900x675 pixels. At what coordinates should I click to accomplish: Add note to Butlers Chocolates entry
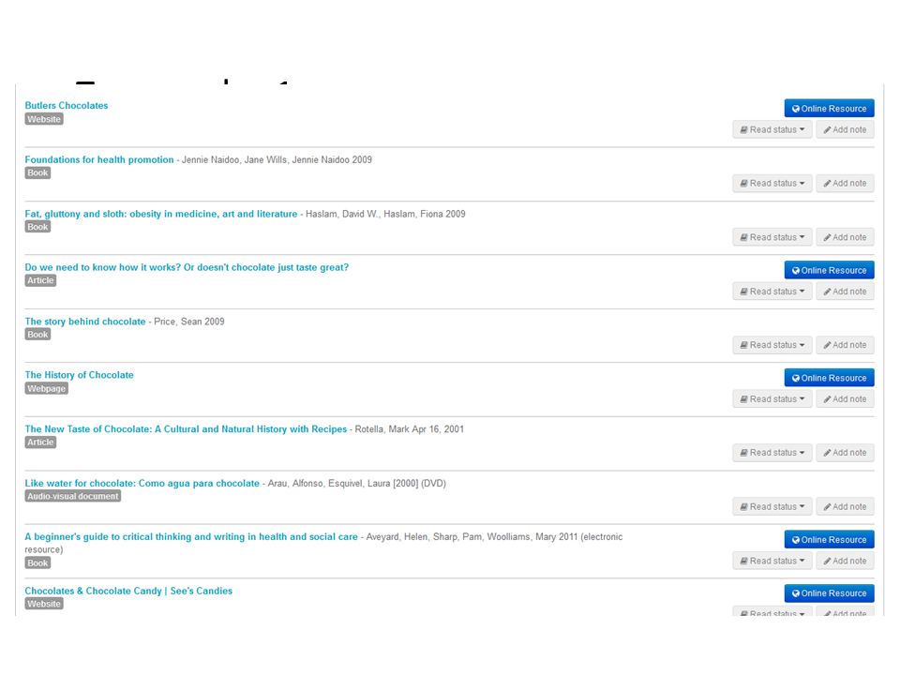pos(845,130)
